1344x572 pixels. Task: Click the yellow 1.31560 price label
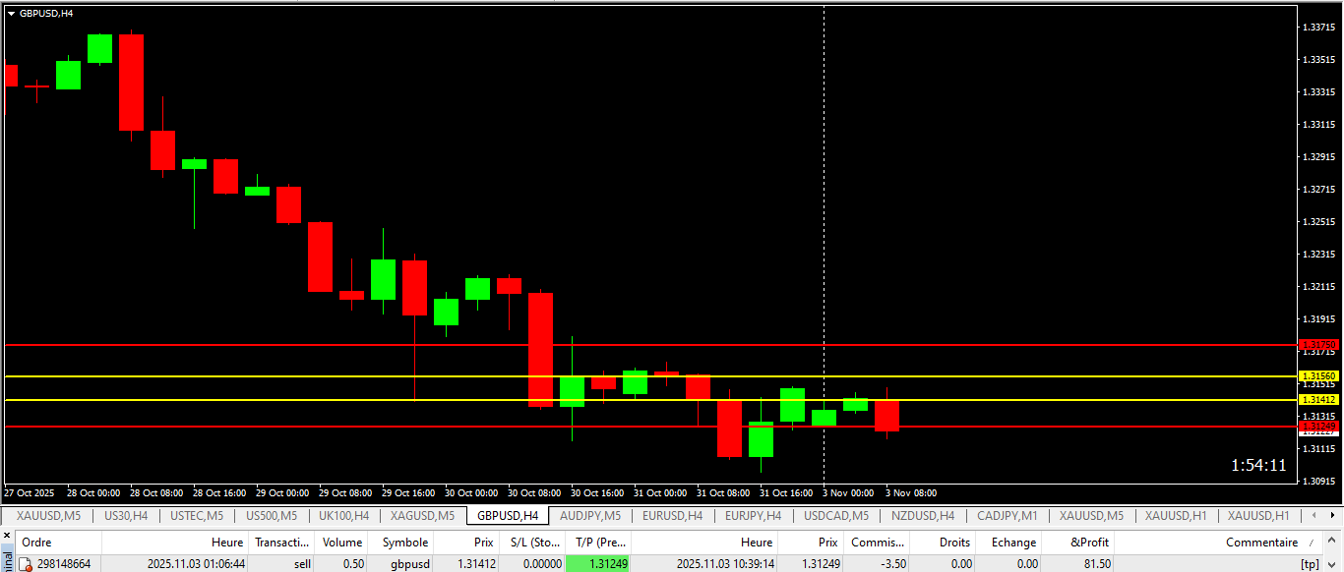click(1318, 376)
